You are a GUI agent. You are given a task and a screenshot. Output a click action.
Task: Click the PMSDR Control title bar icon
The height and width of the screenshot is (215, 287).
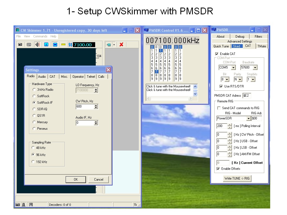146,30
